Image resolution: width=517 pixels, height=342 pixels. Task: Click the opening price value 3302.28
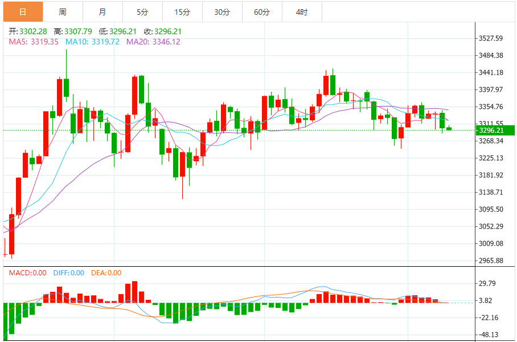tap(34, 31)
